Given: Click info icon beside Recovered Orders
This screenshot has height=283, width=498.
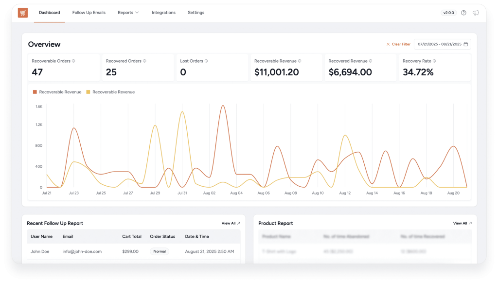Looking at the screenshot, I should point(145,61).
